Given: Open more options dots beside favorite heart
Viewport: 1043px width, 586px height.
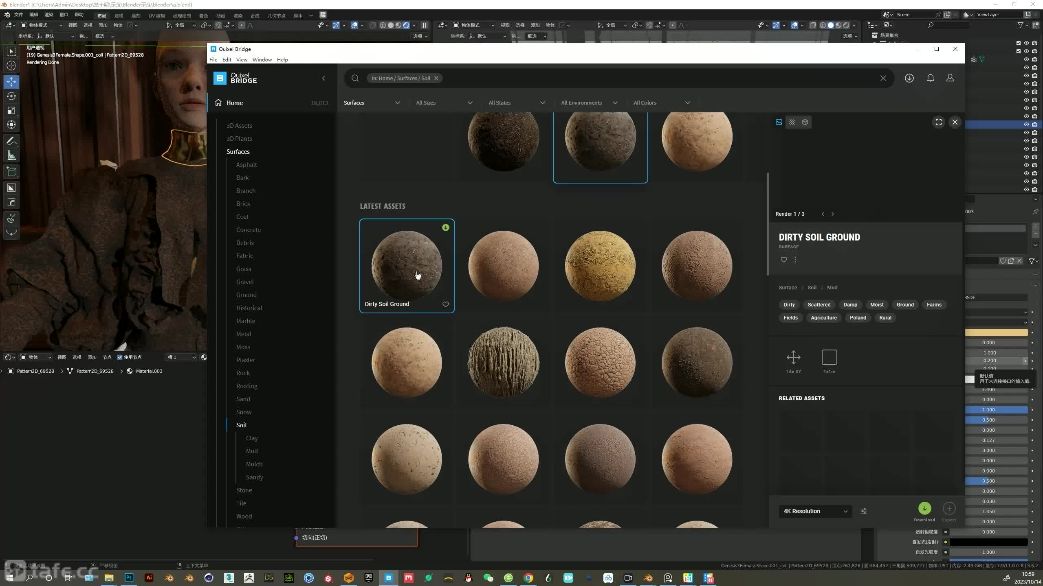Looking at the screenshot, I should click(795, 260).
